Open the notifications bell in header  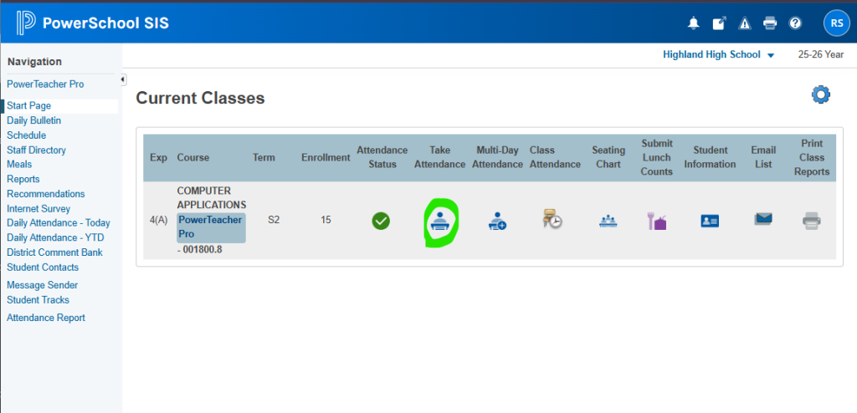(693, 23)
